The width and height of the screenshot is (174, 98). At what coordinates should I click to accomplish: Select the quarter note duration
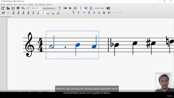tap(38, 13)
